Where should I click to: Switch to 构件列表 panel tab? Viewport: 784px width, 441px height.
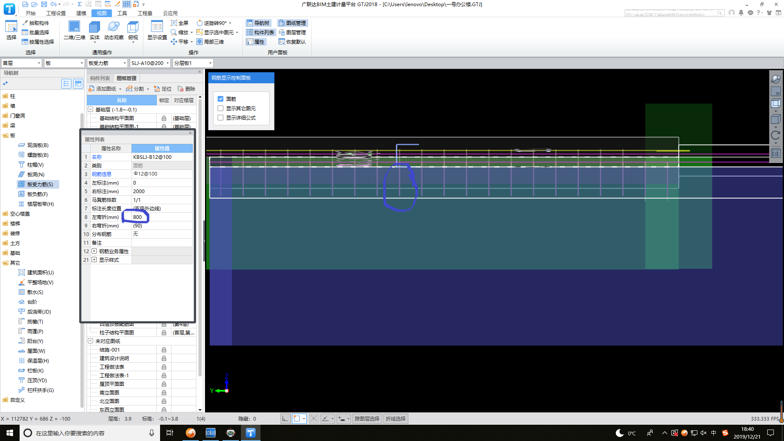pos(100,78)
